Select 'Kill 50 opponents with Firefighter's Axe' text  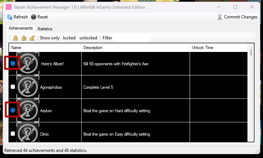(116, 64)
